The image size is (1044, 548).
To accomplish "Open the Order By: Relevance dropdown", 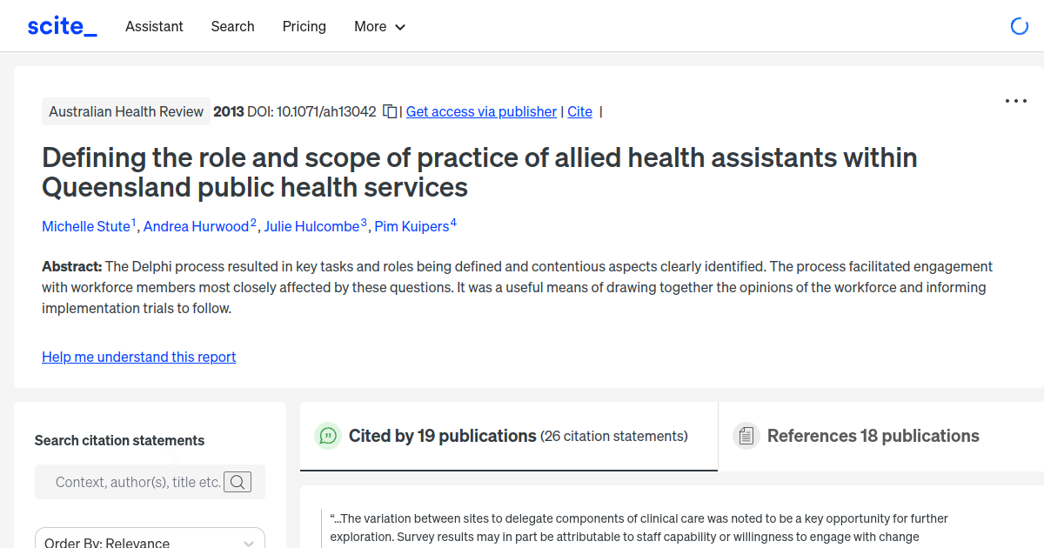I will coord(150,539).
